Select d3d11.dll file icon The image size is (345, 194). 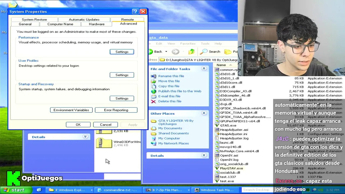(217, 87)
